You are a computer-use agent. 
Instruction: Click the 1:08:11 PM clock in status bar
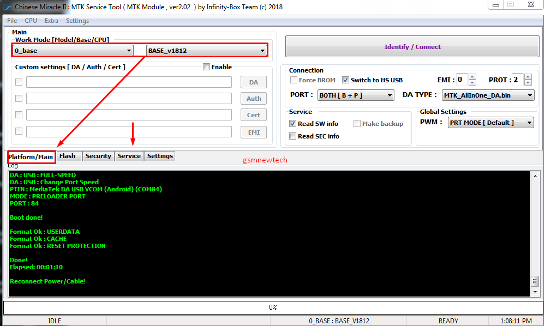click(x=516, y=321)
